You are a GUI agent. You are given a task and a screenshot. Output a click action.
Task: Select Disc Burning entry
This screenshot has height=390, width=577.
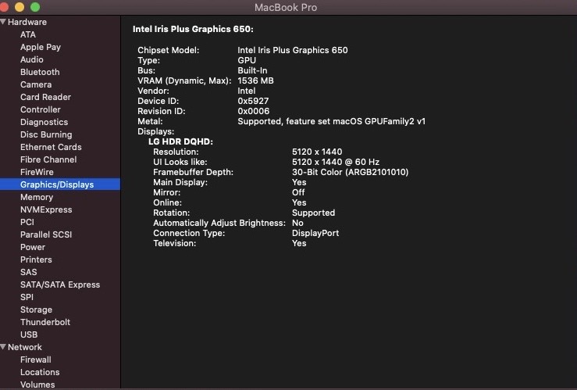click(46, 134)
